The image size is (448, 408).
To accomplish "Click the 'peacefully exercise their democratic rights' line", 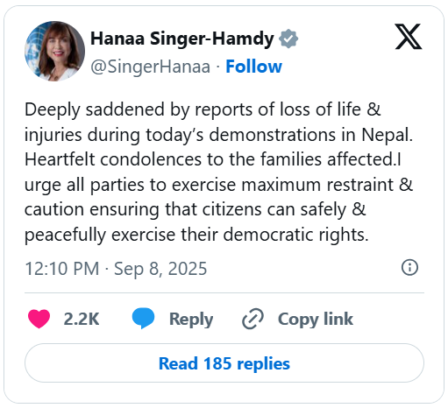I will pyautogui.click(x=196, y=236).
